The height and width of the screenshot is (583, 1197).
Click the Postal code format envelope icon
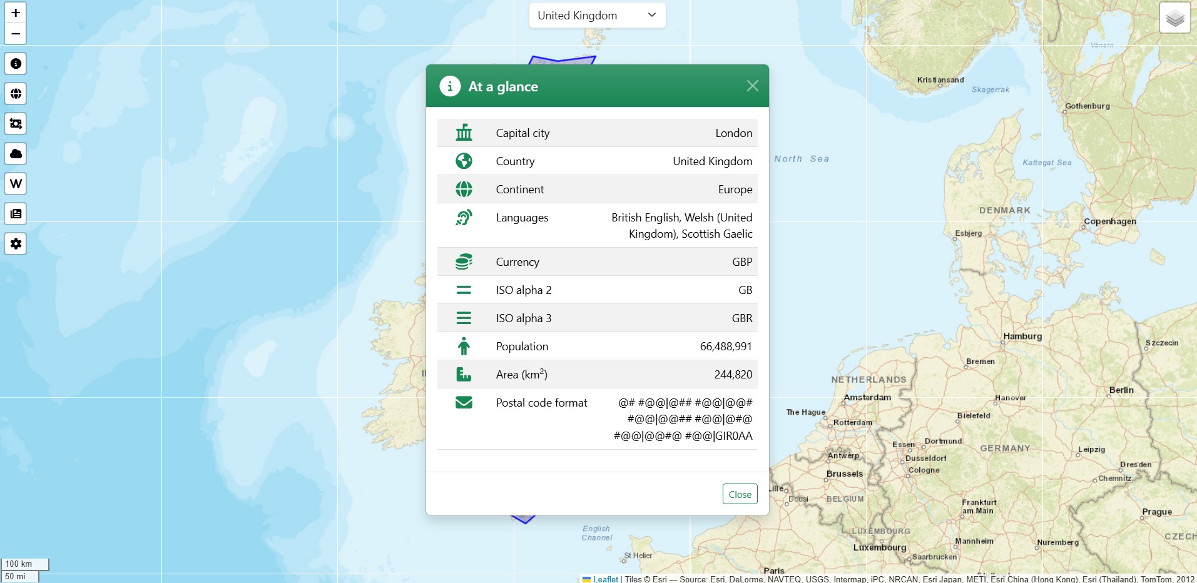point(464,403)
